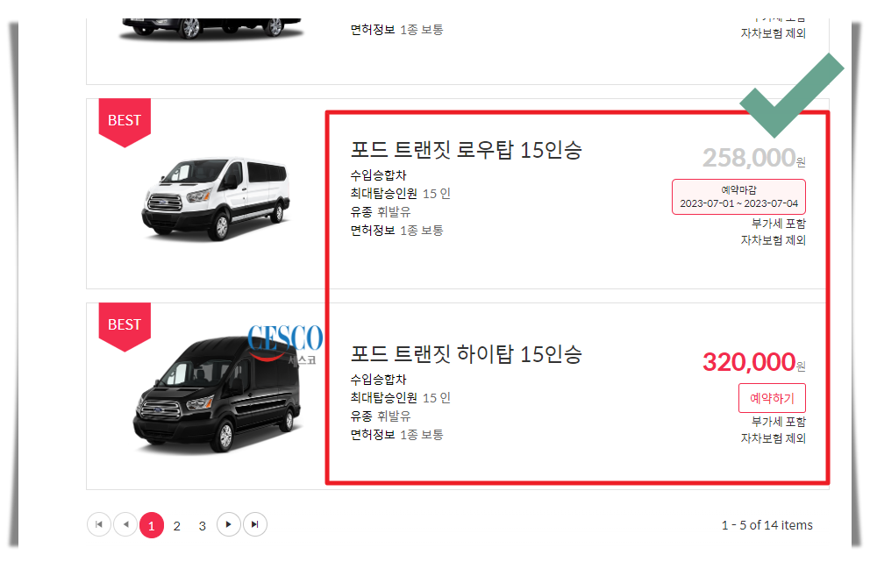Click the 예약하기 reservation button
This screenshot has height=569, width=870.
tap(772, 398)
